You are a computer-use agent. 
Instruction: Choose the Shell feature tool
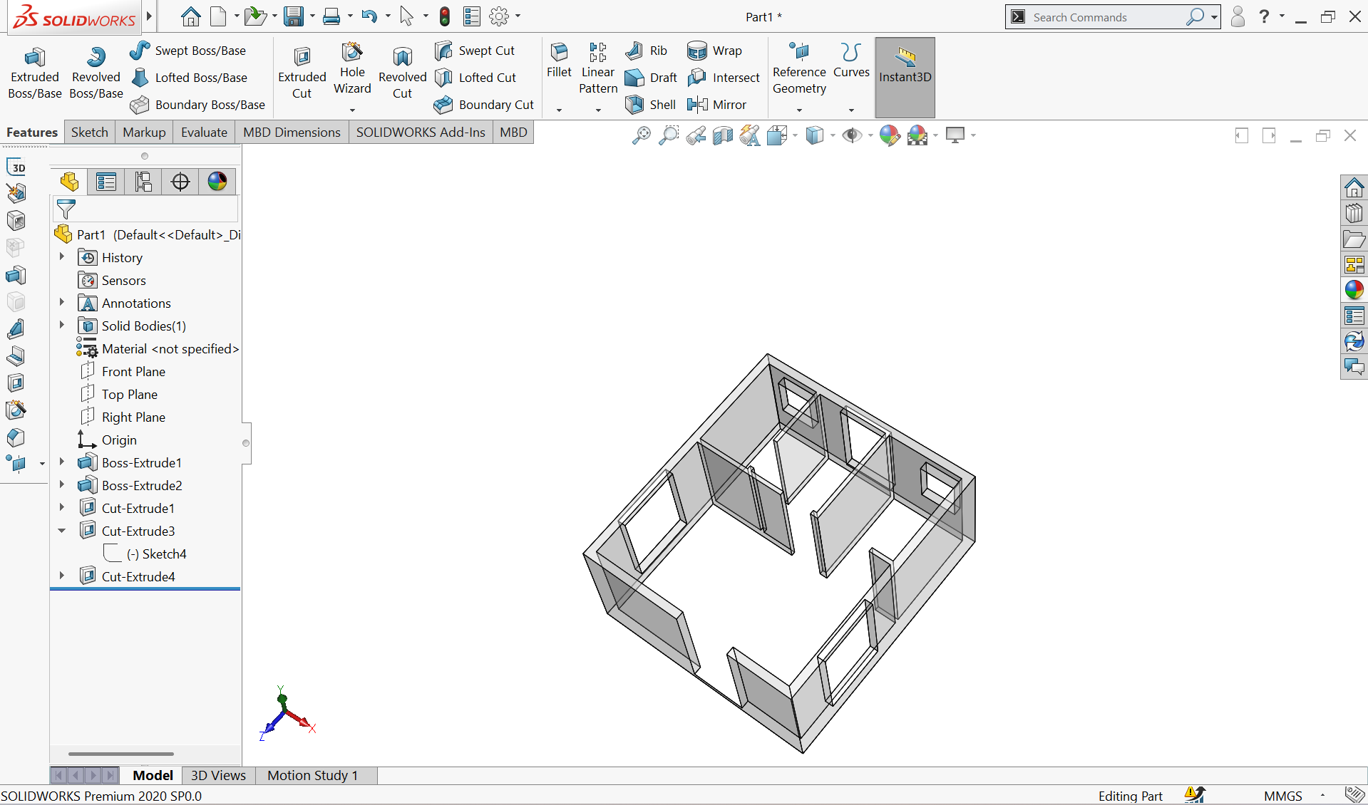[x=650, y=105]
